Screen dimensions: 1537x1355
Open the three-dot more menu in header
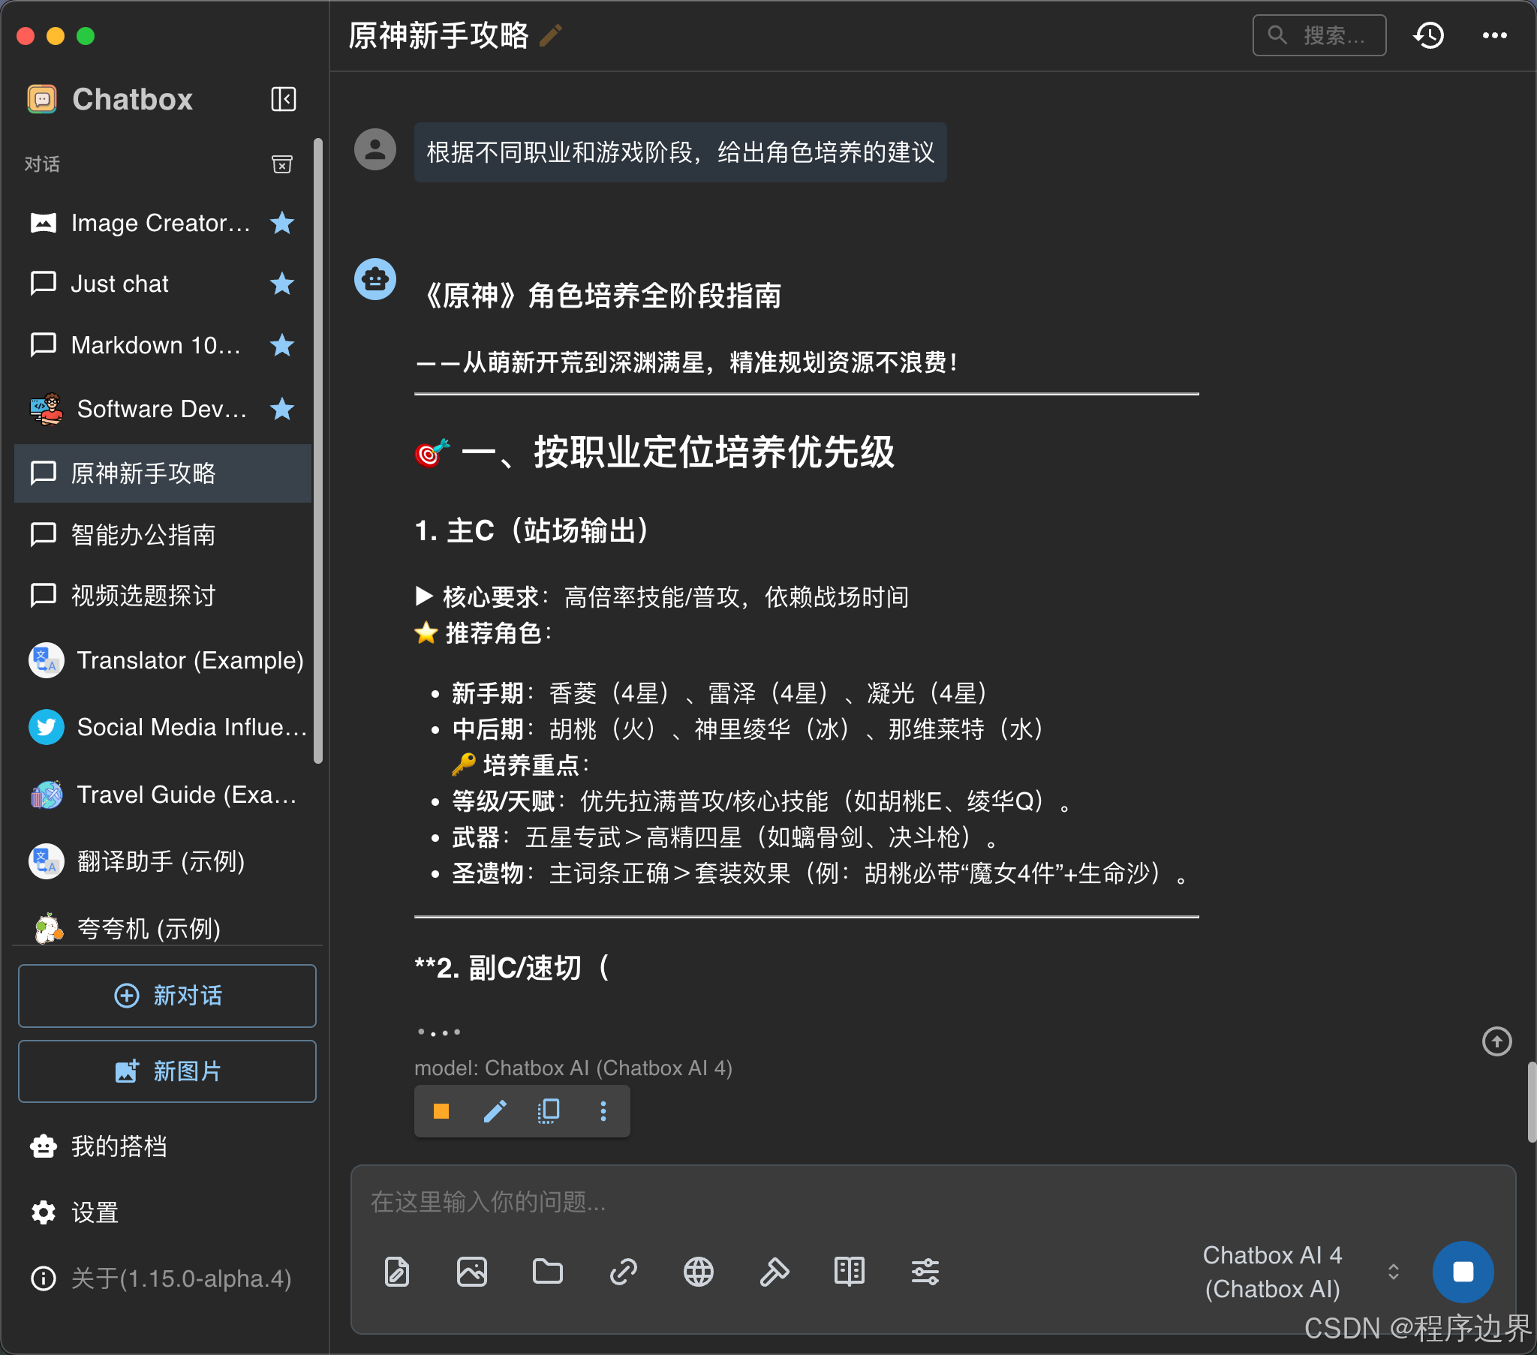(x=1494, y=35)
